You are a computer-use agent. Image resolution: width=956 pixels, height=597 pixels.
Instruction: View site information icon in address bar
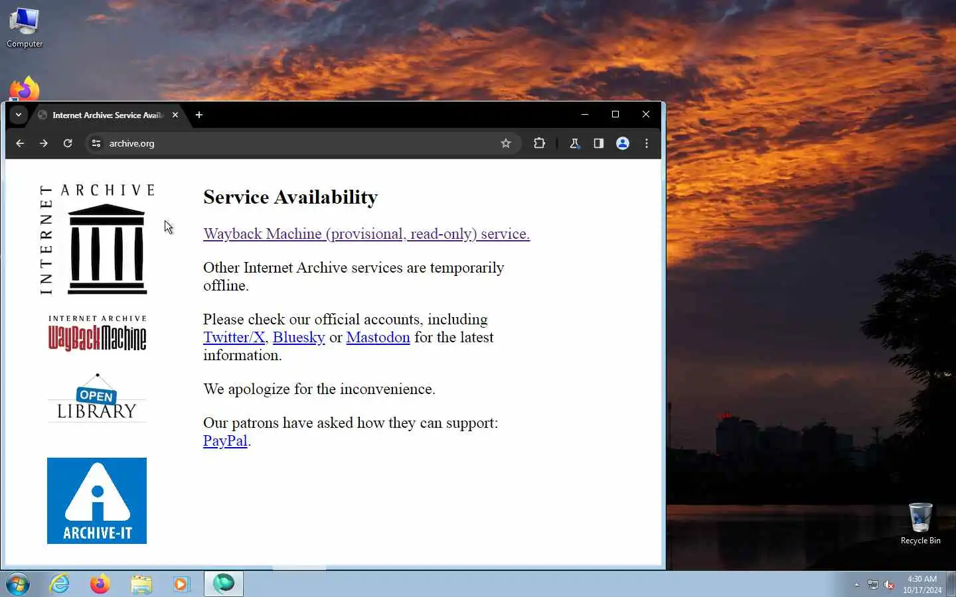tap(96, 143)
